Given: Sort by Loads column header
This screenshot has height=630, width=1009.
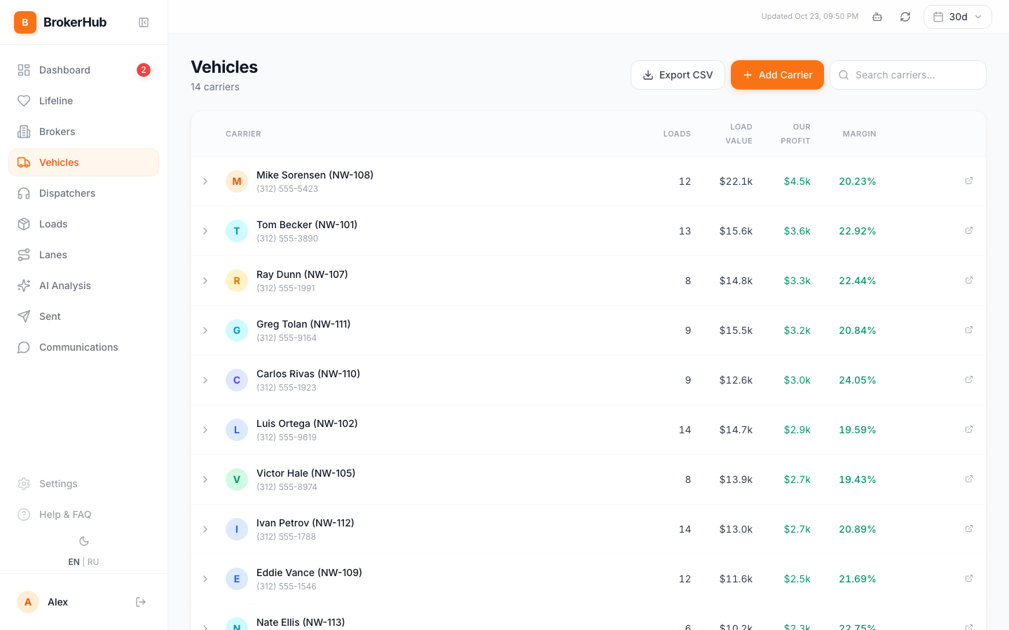Looking at the screenshot, I should tap(677, 134).
